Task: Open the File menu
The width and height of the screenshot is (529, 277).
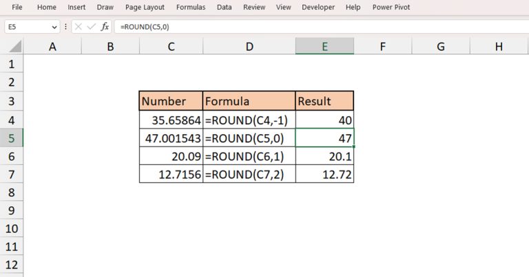Action: click(17, 7)
